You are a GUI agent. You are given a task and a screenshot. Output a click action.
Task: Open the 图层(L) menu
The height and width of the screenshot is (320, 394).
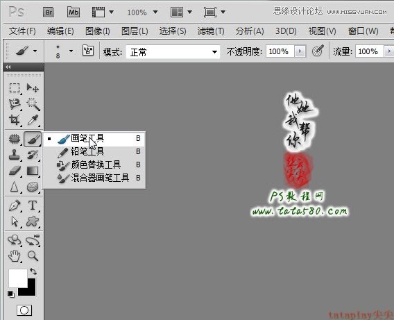tap(135, 31)
